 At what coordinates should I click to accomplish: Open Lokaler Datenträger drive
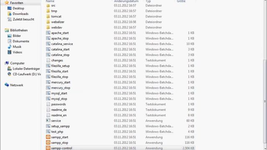(x=26, y=69)
